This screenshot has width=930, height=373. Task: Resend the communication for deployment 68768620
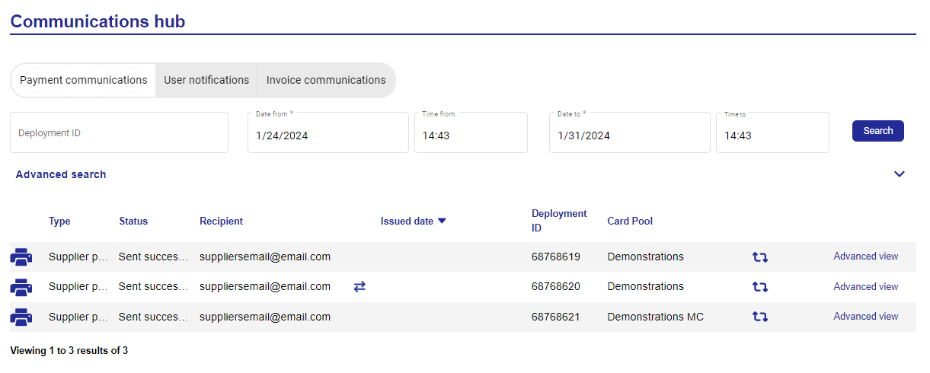tap(760, 287)
